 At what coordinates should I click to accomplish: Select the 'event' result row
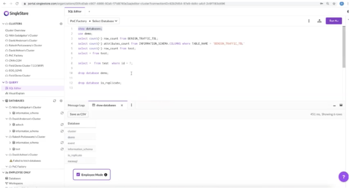pyautogui.click(x=81, y=143)
